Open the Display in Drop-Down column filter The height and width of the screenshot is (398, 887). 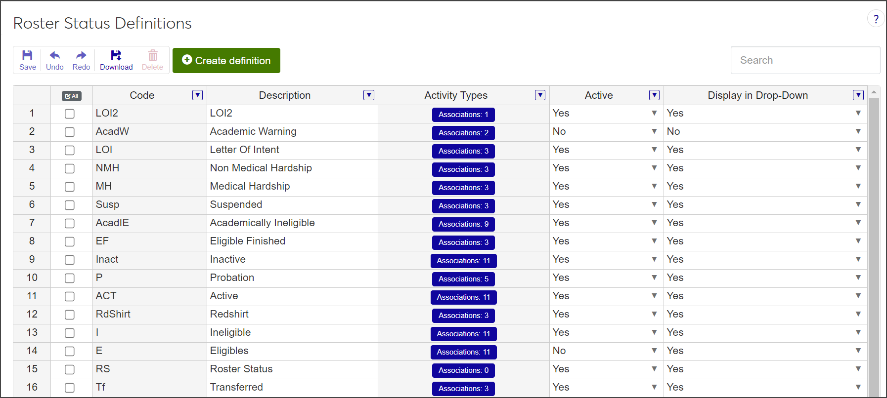tap(858, 95)
